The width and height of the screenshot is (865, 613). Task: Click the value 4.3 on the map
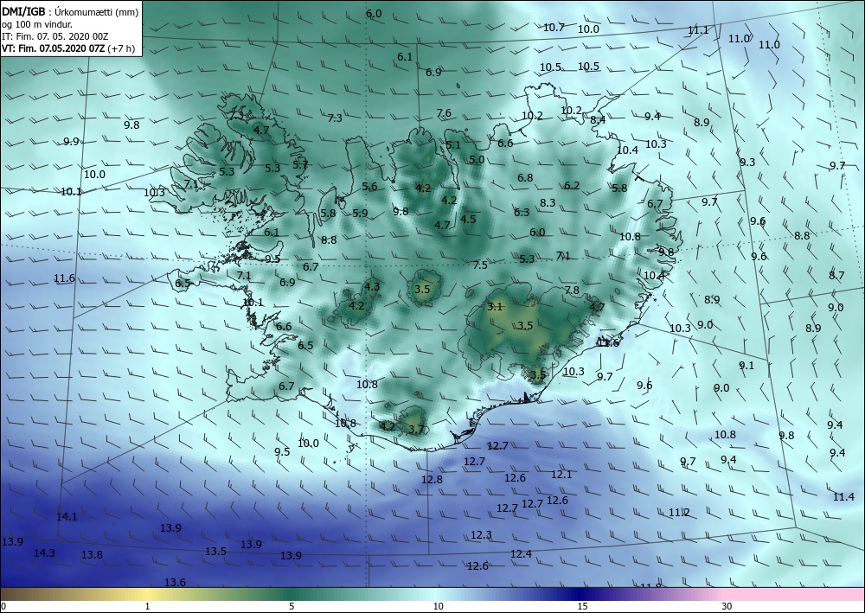point(372,286)
